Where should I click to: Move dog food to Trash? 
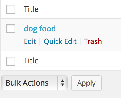pos(93,41)
